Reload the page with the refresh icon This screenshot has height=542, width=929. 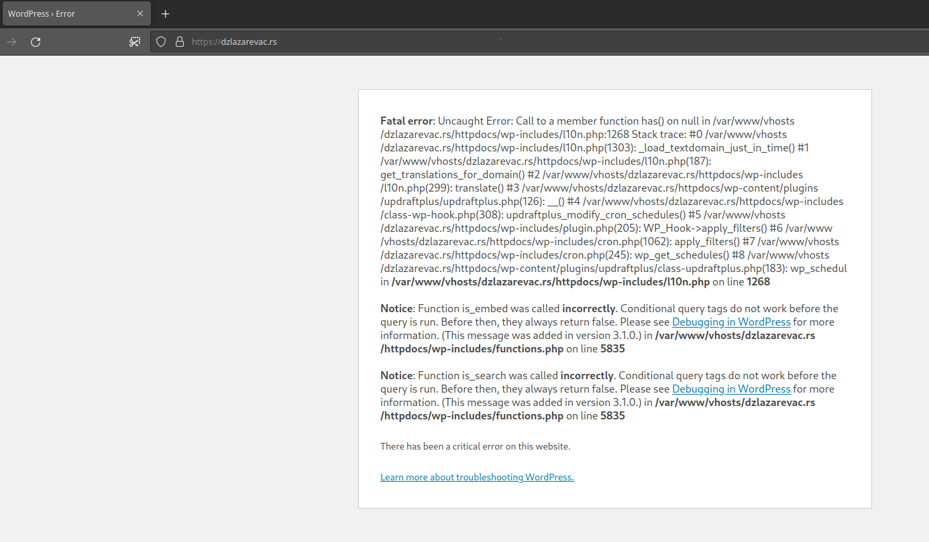36,42
